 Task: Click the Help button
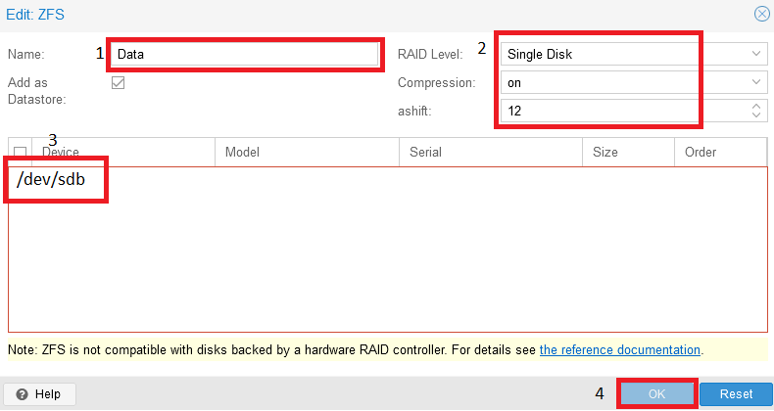40,394
